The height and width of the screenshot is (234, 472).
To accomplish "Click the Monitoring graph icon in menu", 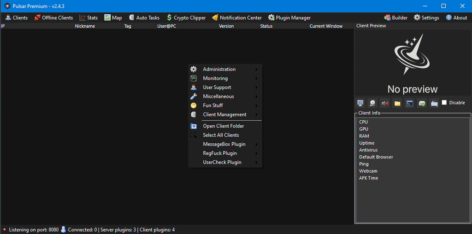I will [x=194, y=78].
